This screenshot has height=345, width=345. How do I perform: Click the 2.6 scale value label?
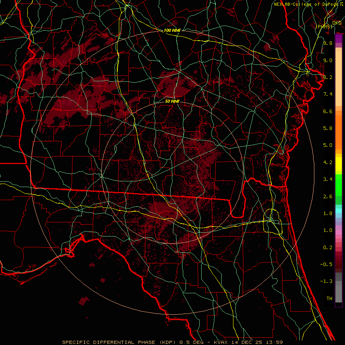(x=327, y=197)
